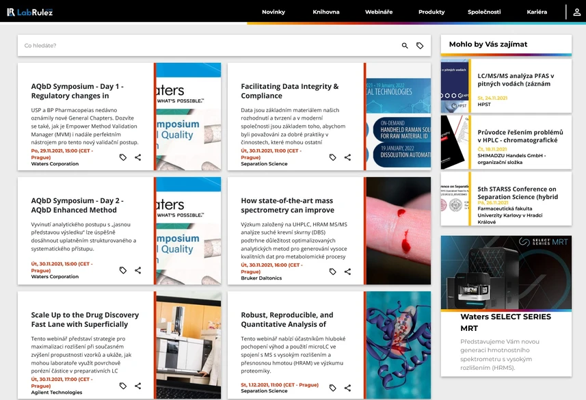Click date 'Út, 30.11.2021, 17:00'
Viewport: 586px width, 400px height.
point(62,382)
